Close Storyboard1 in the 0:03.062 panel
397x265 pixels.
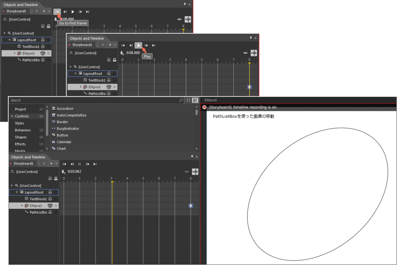[44, 164]
